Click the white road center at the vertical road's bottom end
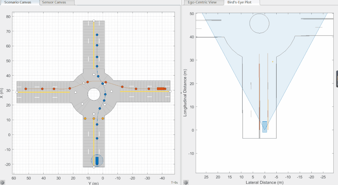Image resolution: width=338 pixels, height=185 pixels. point(94,167)
